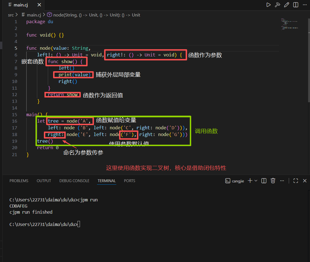Open the DEBUG CONSOLE tab
The image size is (310, 262).
[x=74, y=181]
